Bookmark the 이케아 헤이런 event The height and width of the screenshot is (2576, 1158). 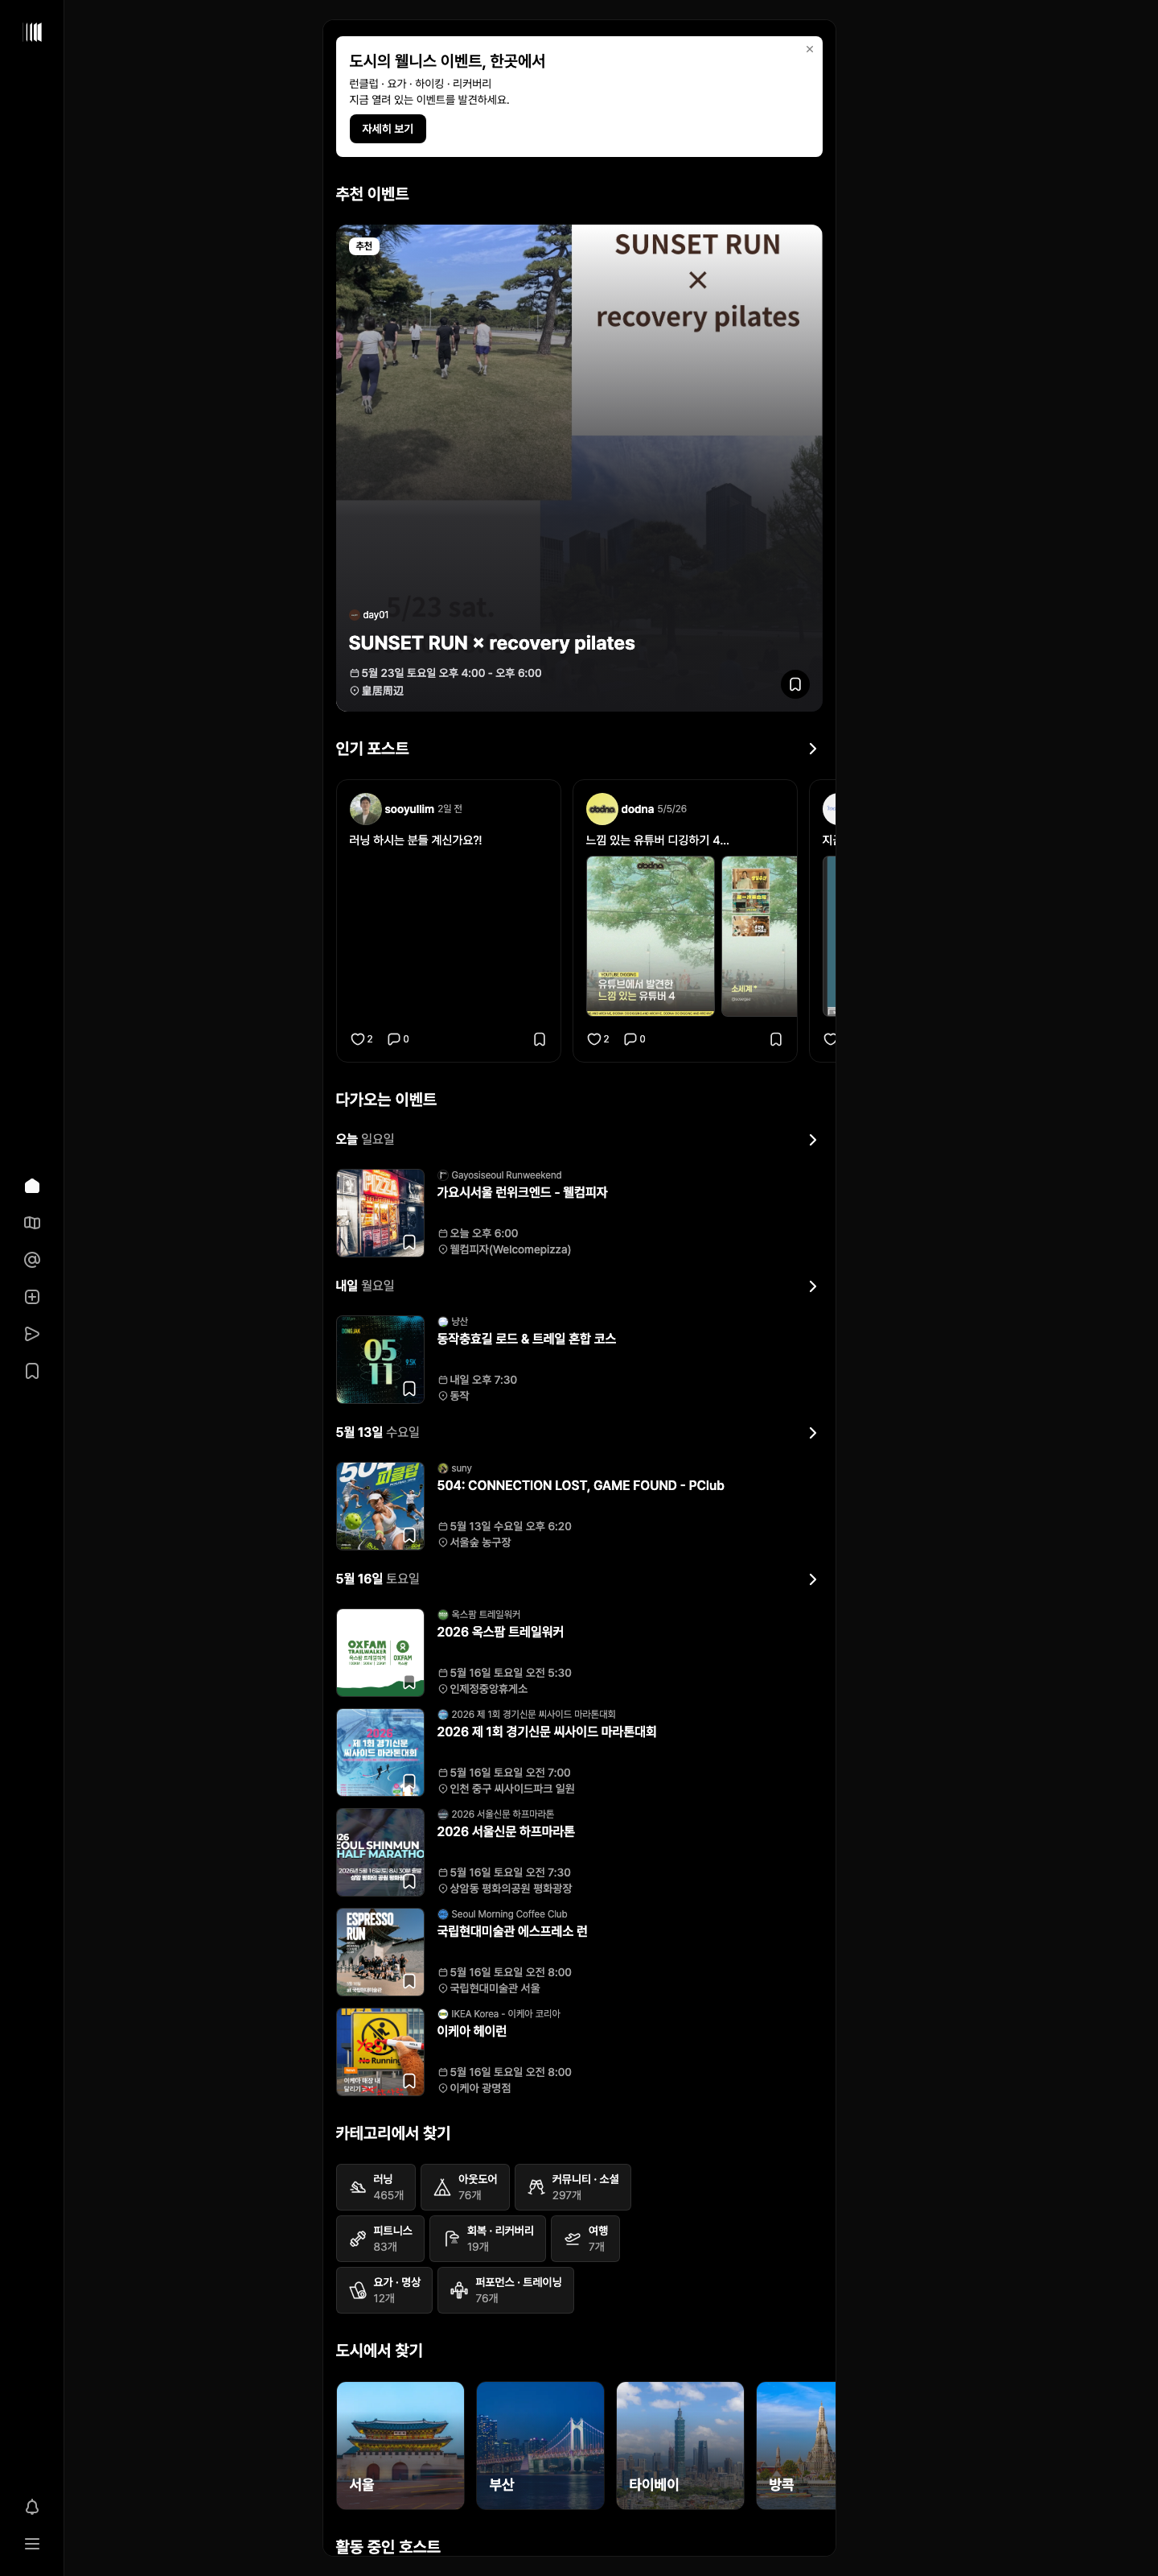[409, 2081]
